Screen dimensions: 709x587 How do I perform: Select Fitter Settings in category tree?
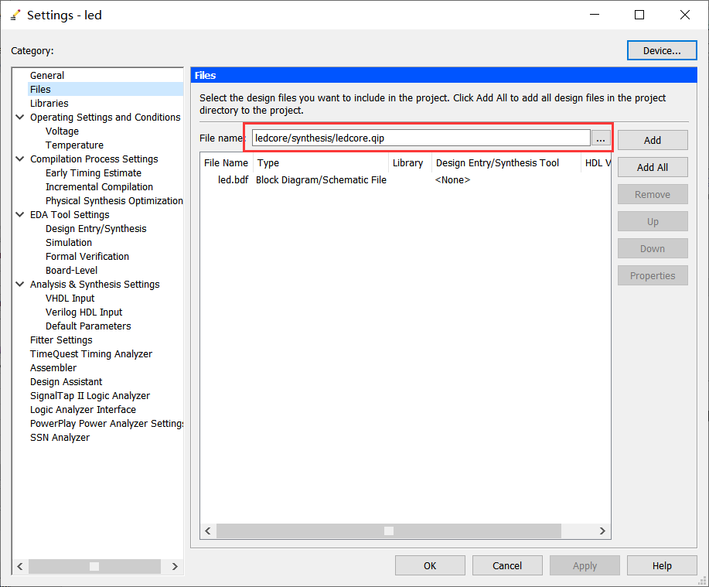pos(61,340)
